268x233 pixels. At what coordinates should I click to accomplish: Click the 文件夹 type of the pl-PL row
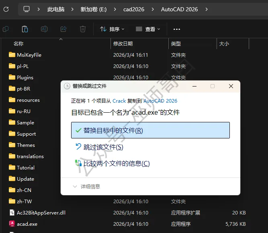point(178,66)
